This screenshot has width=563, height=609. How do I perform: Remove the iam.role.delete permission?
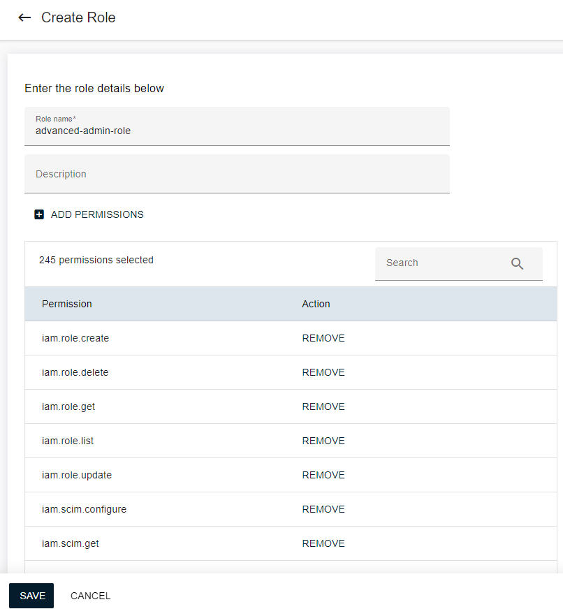coord(323,372)
